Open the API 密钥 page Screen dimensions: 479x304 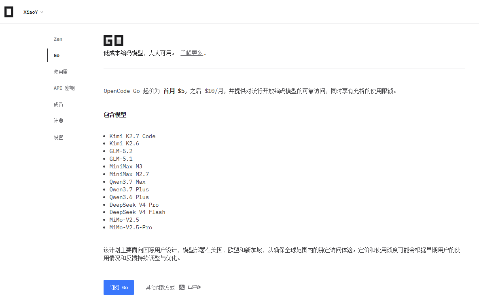64,88
